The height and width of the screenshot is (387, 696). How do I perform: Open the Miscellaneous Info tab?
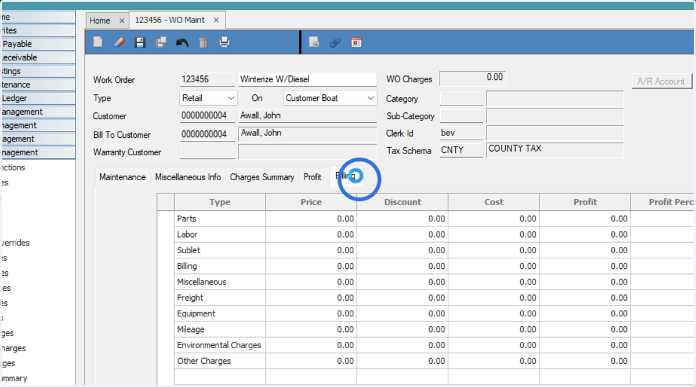(x=188, y=177)
